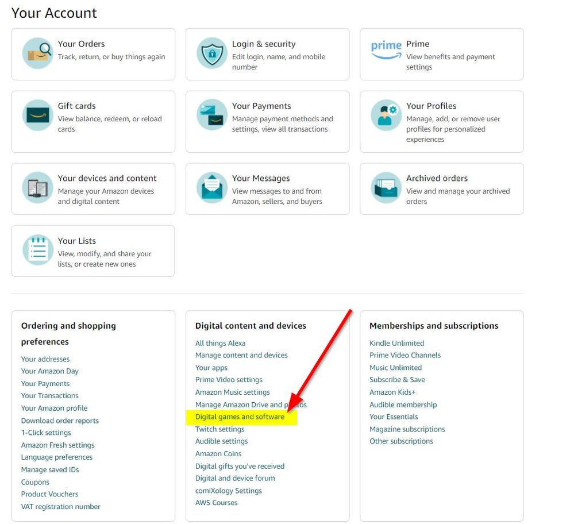Open Your Profiles card heading
Screen dimensions: 574x524
(x=432, y=106)
